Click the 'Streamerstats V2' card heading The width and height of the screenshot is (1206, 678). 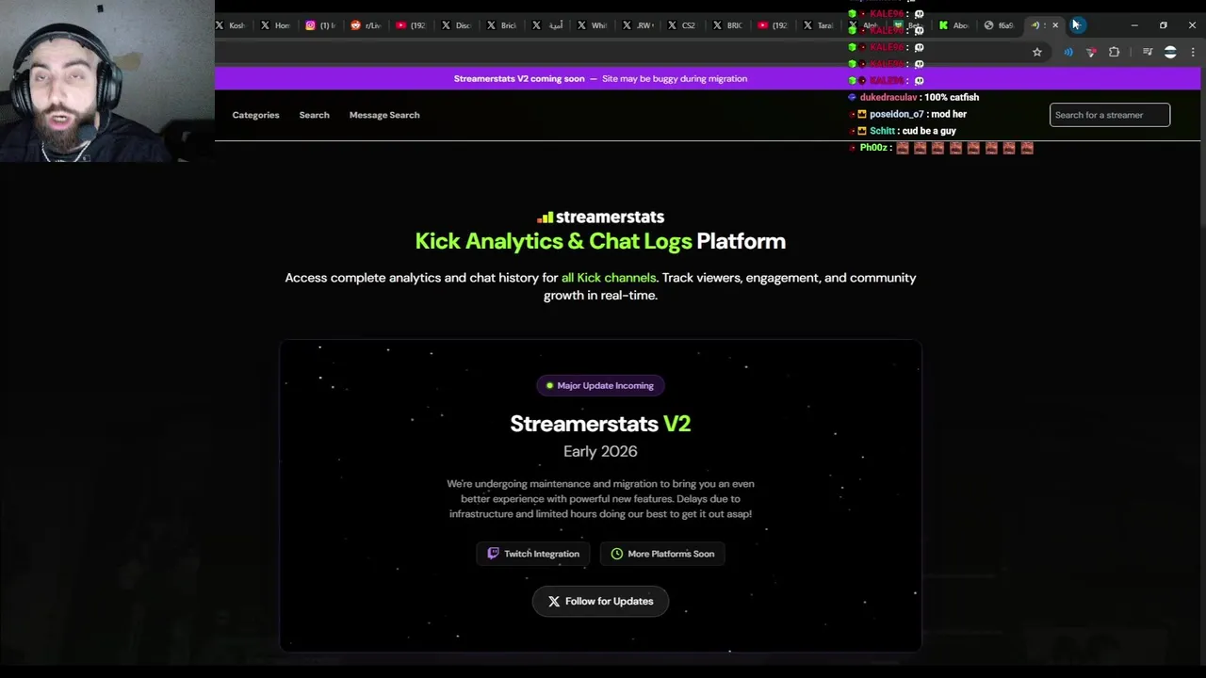point(600,424)
